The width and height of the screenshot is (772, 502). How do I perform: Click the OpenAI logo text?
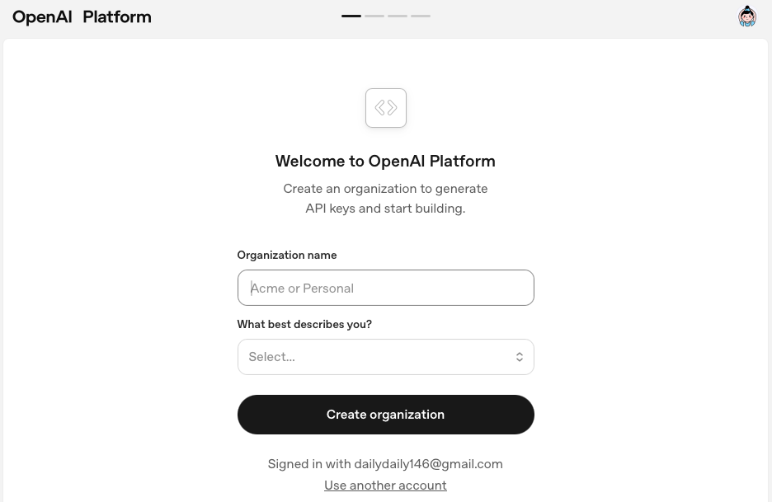42,16
